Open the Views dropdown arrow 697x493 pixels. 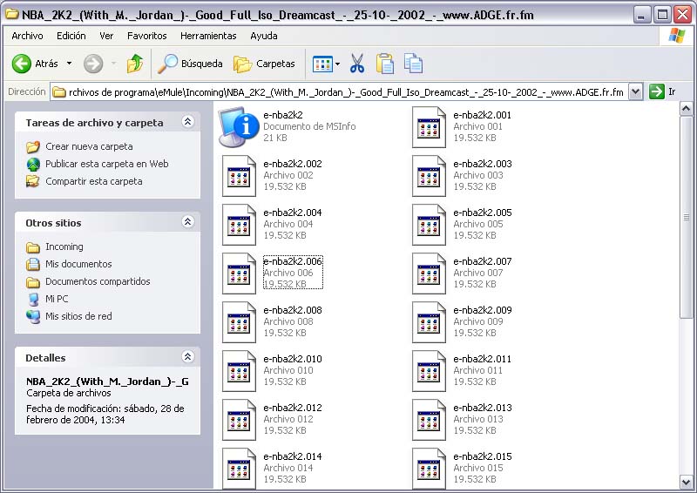[x=337, y=64]
